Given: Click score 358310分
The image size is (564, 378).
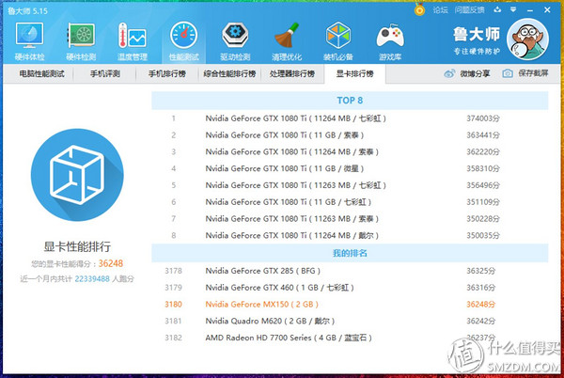Looking at the screenshot, I should point(483,168).
